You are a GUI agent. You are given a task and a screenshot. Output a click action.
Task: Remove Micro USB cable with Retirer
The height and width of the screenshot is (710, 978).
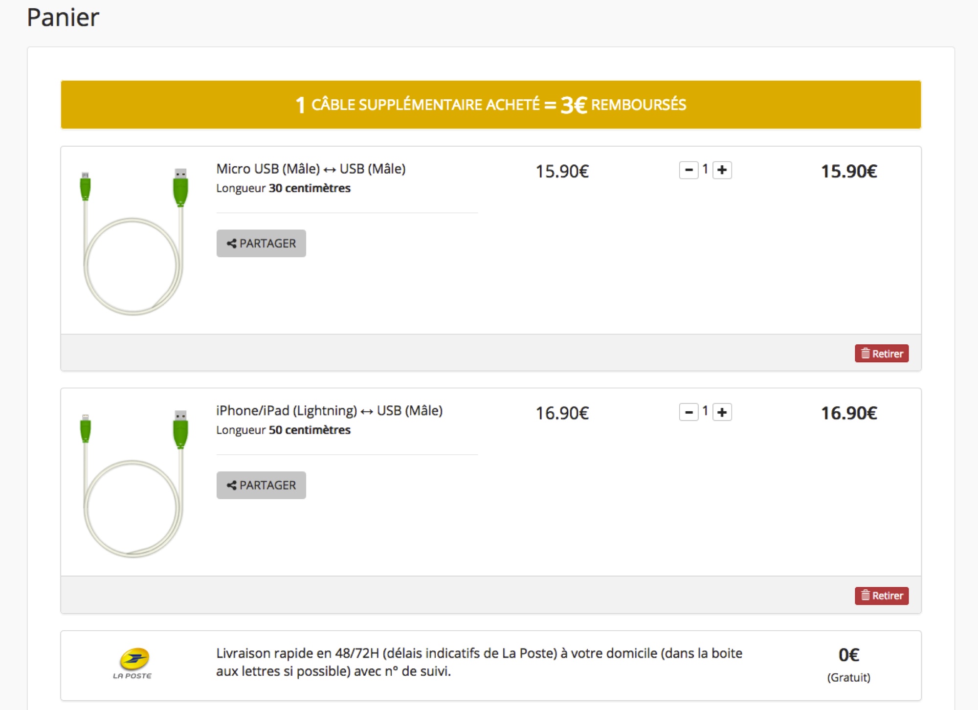pyautogui.click(x=882, y=354)
